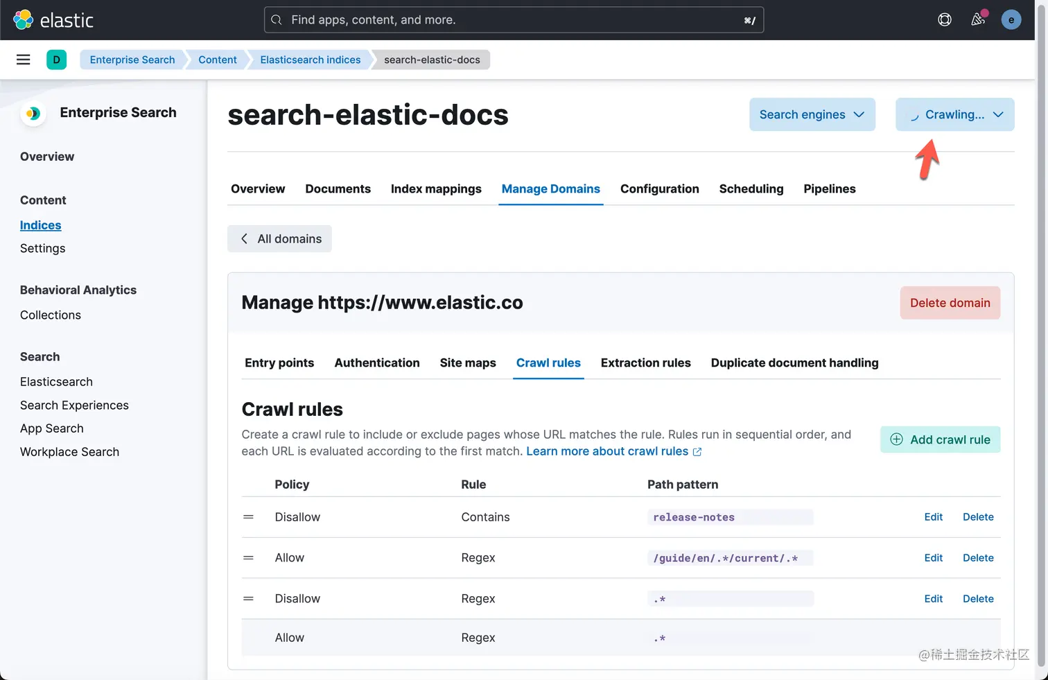Go to Content breadcrumb
Image resolution: width=1048 pixels, height=680 pixels.
[218, 60]
